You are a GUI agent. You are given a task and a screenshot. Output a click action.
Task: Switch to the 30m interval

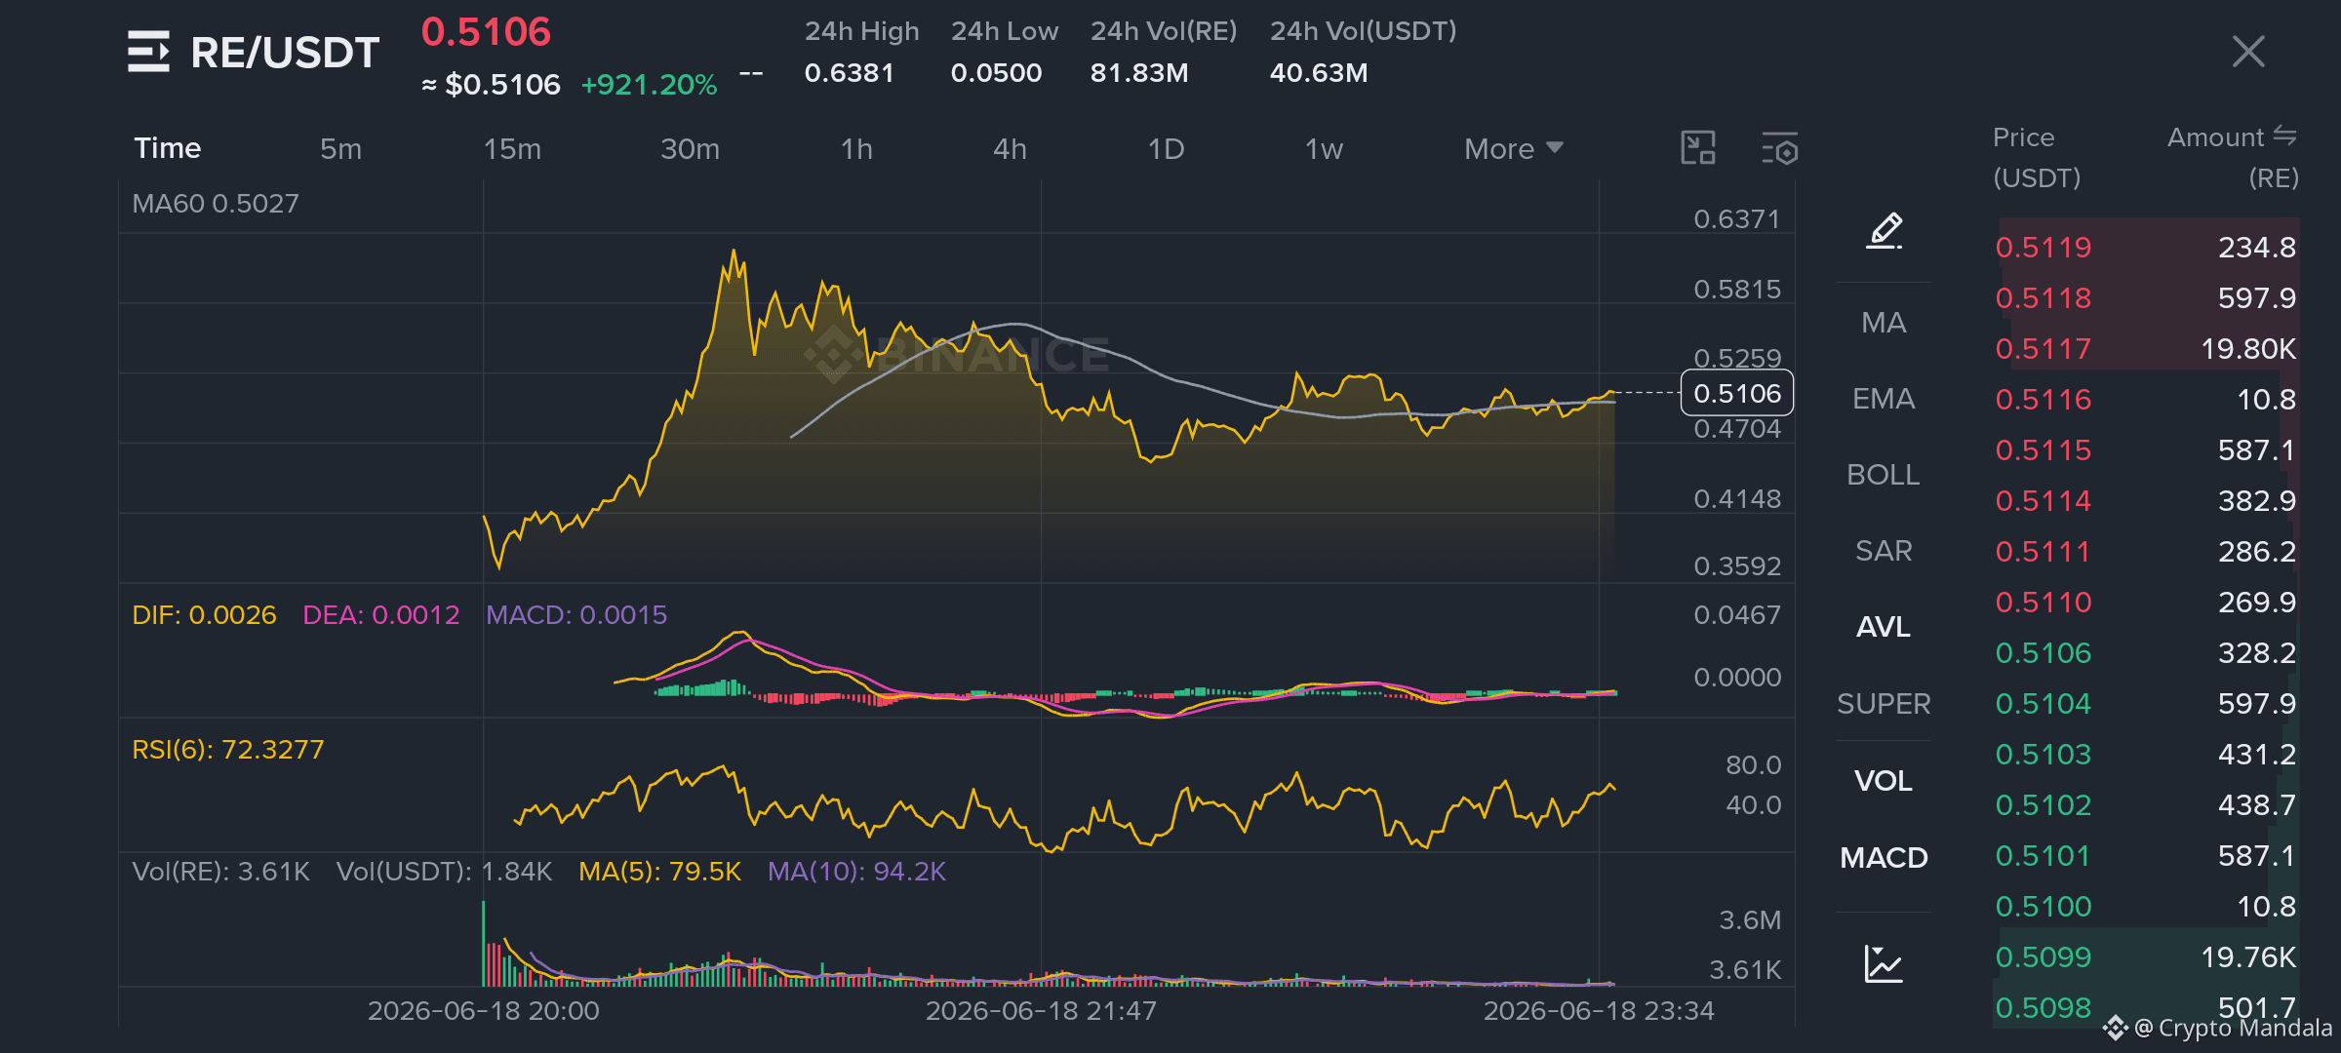click(690, 148)
